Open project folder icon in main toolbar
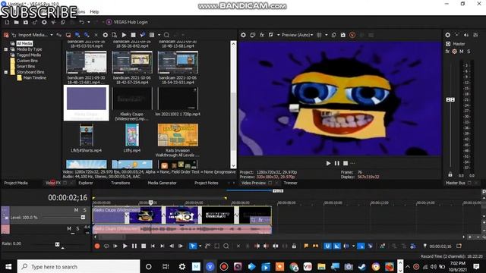The image size is (486, 273). (x=17, y=22)
